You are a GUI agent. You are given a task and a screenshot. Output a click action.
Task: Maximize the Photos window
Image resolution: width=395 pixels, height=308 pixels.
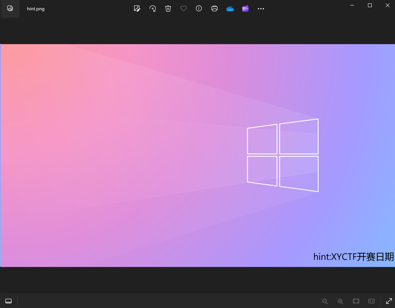click(370, 5)
